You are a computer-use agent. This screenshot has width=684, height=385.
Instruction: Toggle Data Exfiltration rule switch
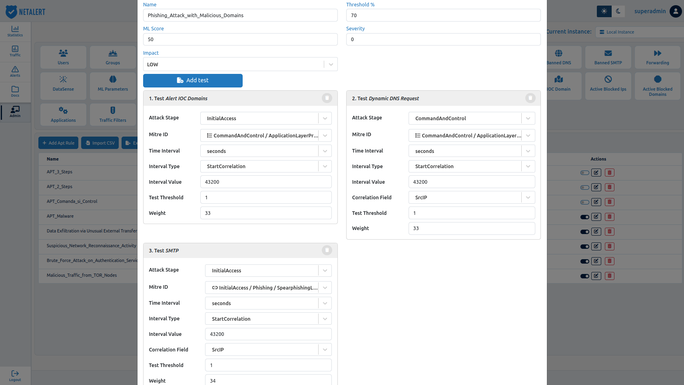[x=585, y=232]
